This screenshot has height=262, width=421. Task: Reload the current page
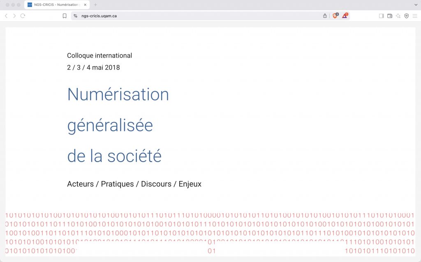point(23,16)
